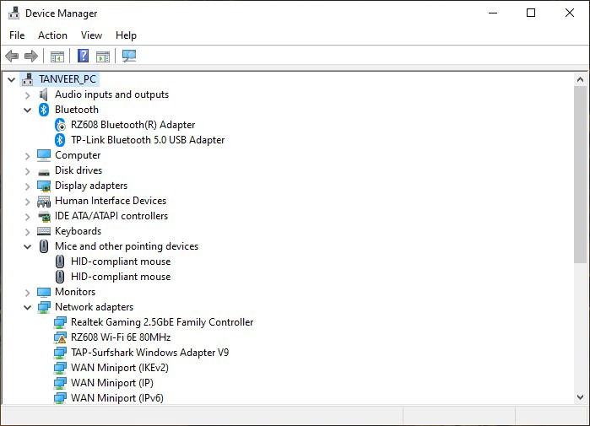
Task: Click the Computer category monitor icon
Action: pos(44,155)
